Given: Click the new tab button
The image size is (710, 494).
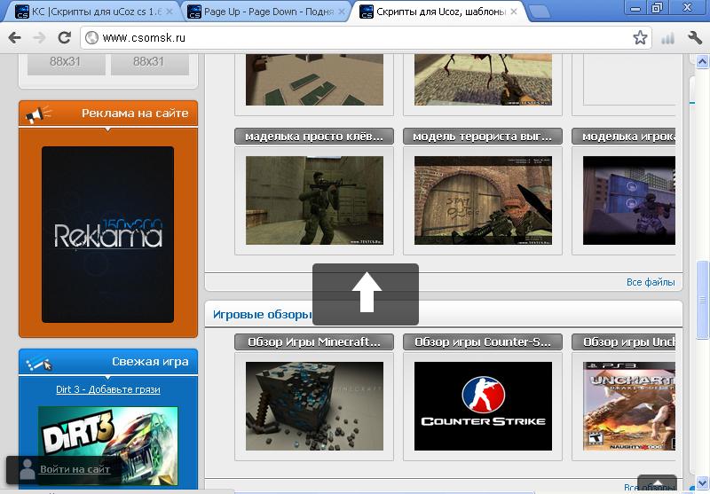Looking at the screenshot, I should pos(539,12).
